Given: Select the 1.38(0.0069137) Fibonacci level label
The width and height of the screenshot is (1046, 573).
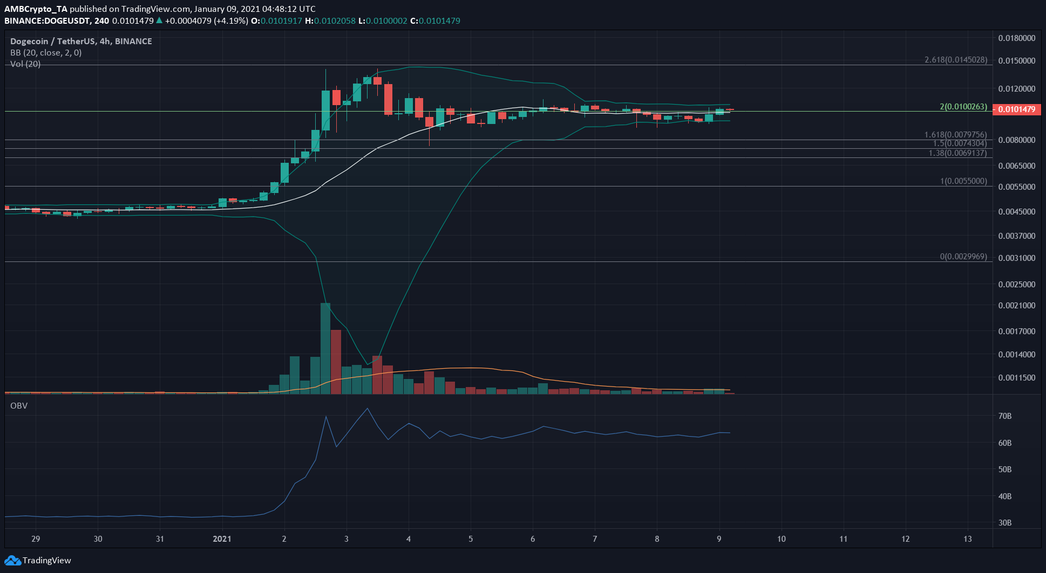Looking at the screenshot, I should pyautogui.click(x=957, y=153).
